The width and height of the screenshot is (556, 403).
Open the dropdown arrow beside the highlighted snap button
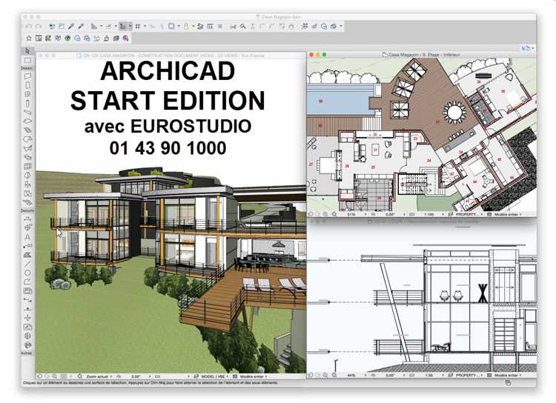tap(130, 26)
